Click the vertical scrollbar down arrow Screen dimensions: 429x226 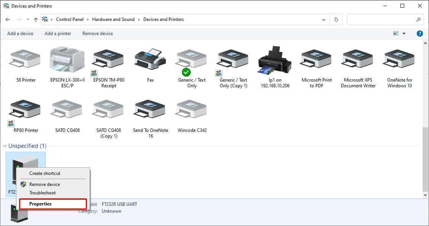pyautogui.click(x=425, y=195)
